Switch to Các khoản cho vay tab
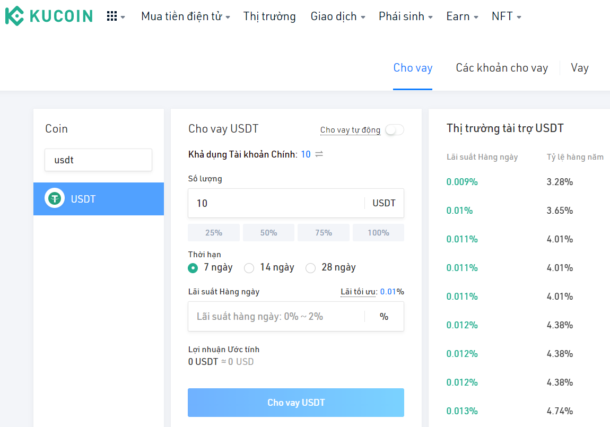This screenshot has height=427, width=610. (x=502, y=68)
